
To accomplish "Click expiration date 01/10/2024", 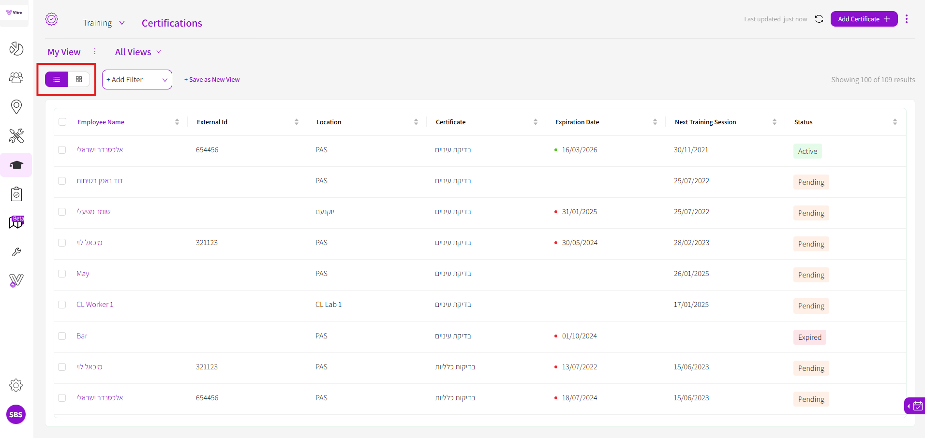I will (580, 336).
